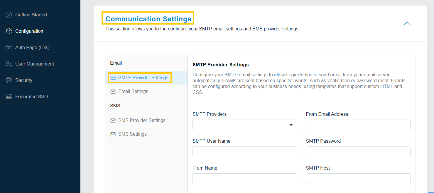The height and width of the screenshot is (193, 434).
Task: Click the Federated SSO sidebar icon
Action: point(8,96)
